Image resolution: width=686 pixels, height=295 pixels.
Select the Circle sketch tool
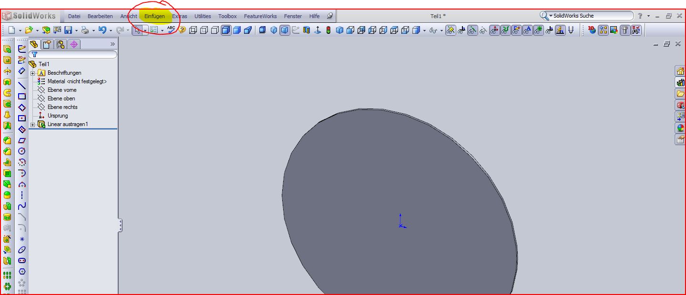tap(22, 151)
